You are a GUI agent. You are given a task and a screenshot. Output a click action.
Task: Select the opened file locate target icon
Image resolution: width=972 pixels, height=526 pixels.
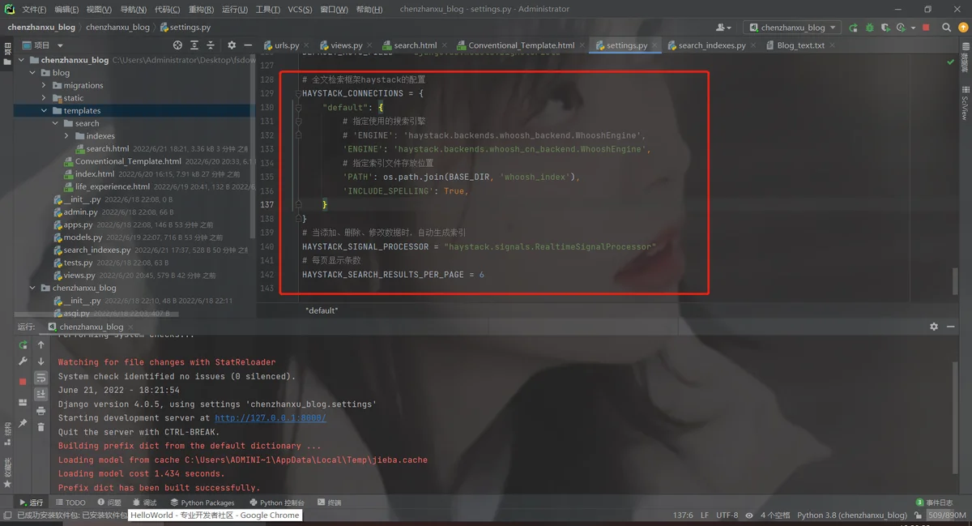click(178, 45)
